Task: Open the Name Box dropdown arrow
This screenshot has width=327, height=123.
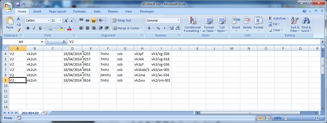Action: tap(42, 42)
